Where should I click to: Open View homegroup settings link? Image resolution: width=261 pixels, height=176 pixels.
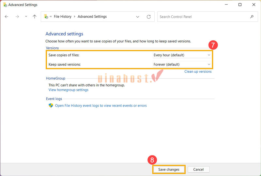point(68,90)
